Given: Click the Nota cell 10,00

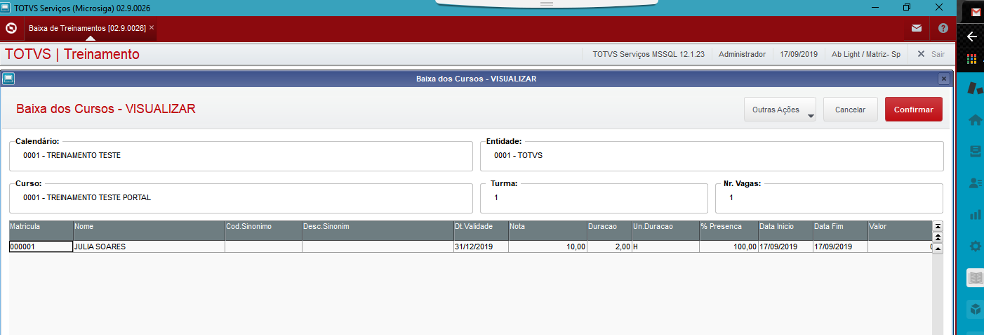Looking at the screenshot, I should point(547,247).
